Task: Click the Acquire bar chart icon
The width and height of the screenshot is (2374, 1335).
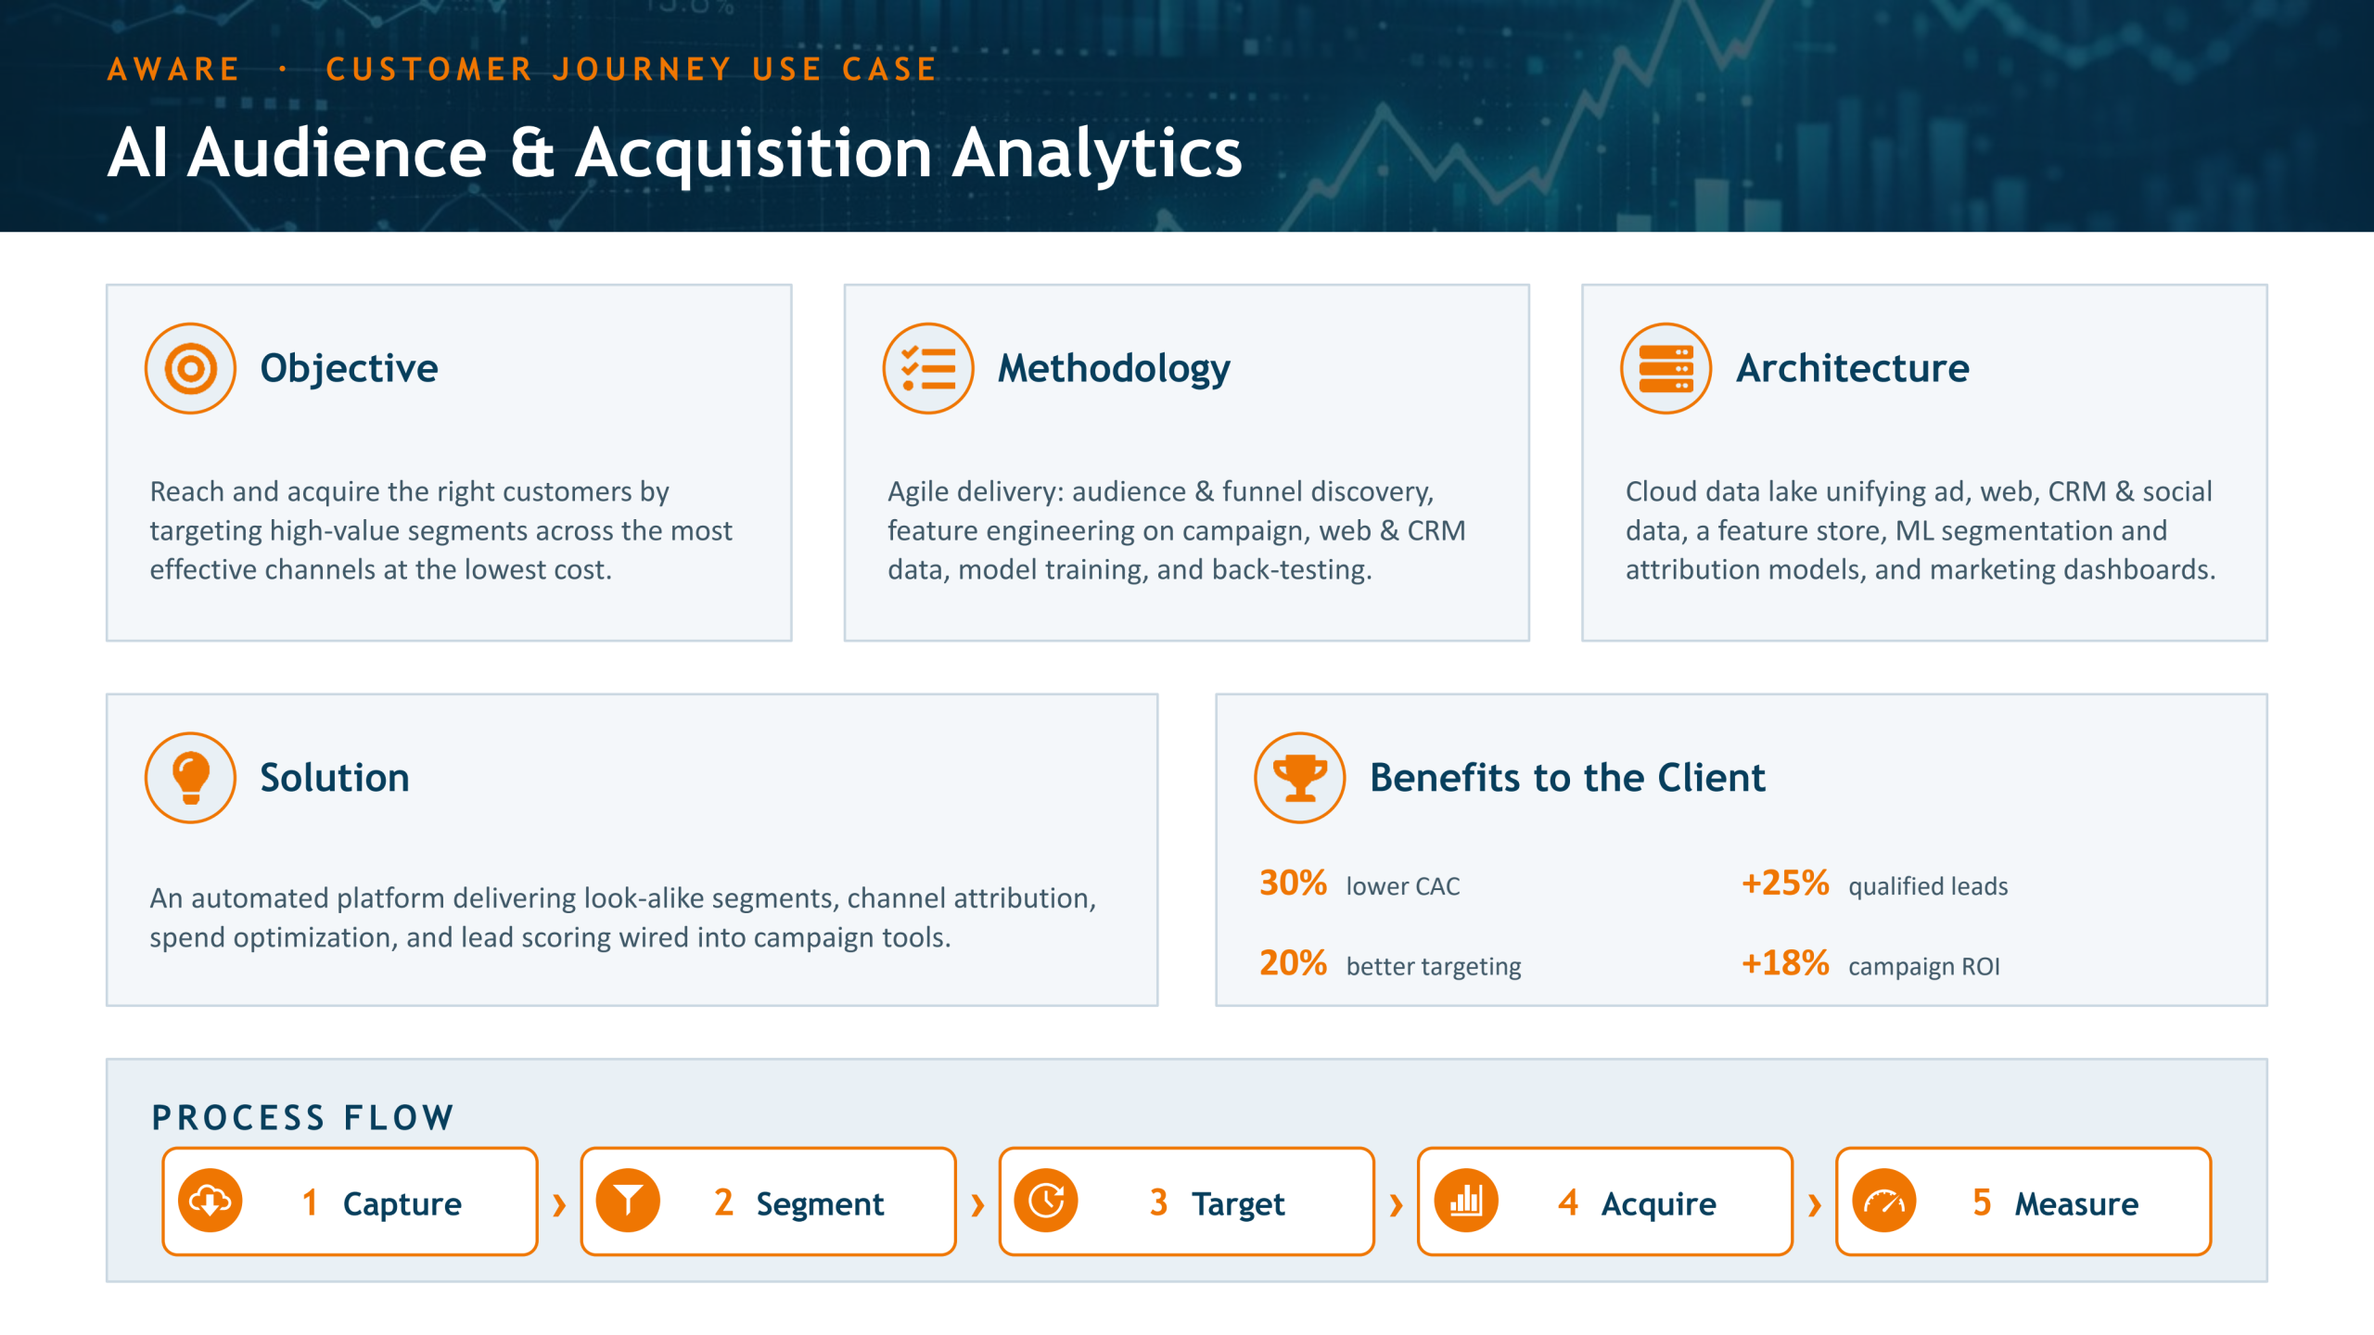Action: [x=1466, y=1201]
